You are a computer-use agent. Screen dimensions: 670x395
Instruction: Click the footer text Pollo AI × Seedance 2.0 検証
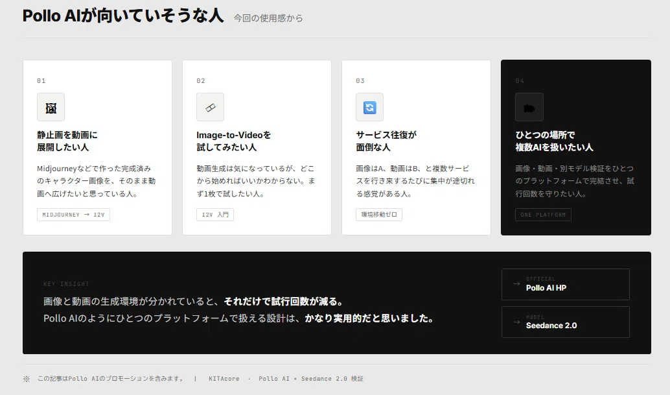point(311,379)
